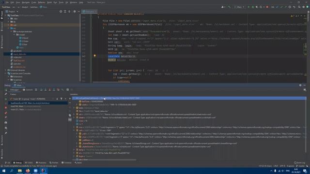This screenshot has width=310, height=174.
Task: Open Debug panel settings gear icon
Action: tap(300, 85)
